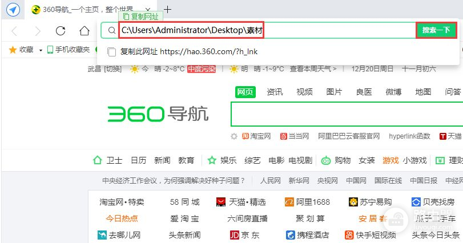Switch to the 图片 search tab
463x243 pixels.
tap(334, 92)
